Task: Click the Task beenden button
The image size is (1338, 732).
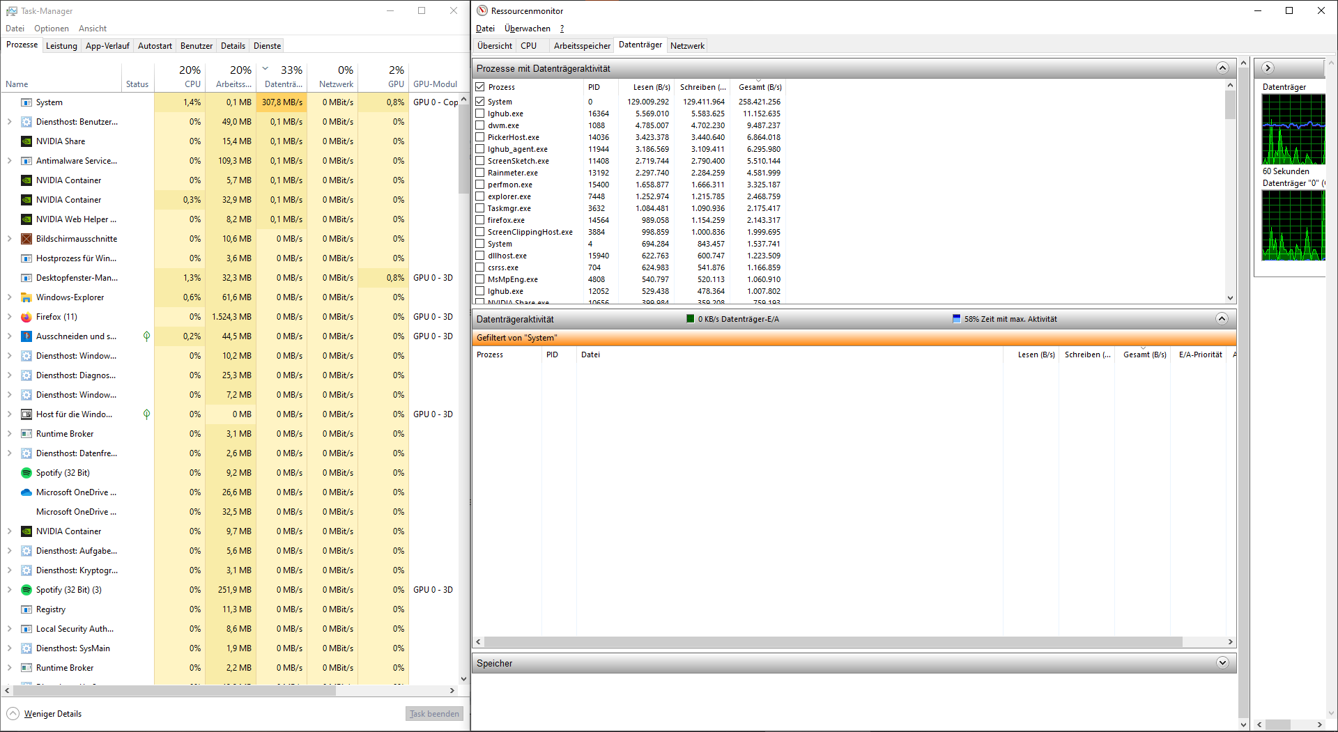Action: tap(435, 714)
